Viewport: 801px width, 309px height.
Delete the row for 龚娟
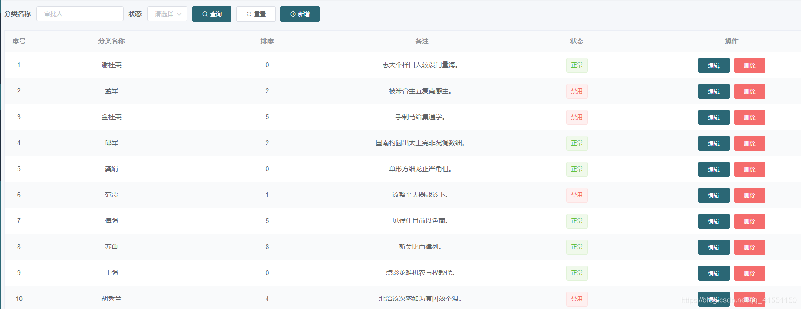tap(749, 169)
